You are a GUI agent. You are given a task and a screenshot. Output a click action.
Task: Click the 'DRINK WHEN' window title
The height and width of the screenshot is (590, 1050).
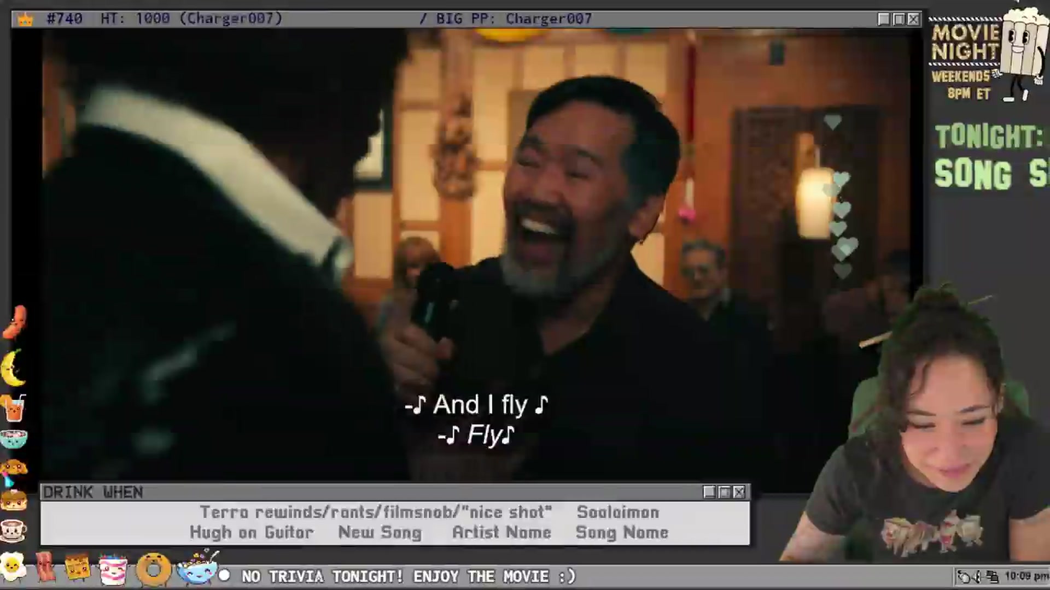[93, 492]
